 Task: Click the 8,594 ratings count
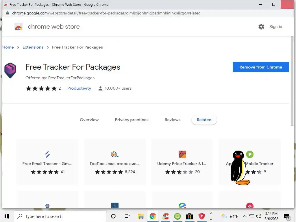tap(130, 172)
